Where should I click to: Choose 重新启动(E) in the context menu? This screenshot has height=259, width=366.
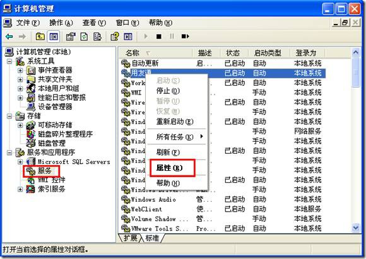(x=177, y=122)
